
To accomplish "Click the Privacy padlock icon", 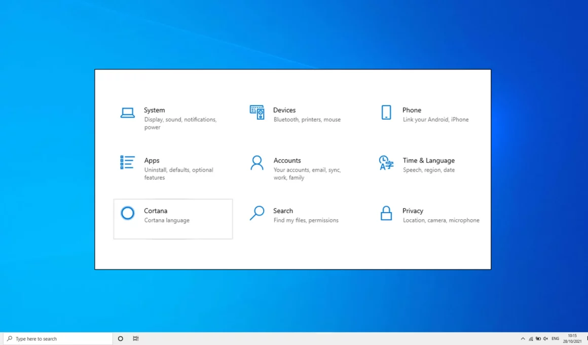I will point(386,213).
